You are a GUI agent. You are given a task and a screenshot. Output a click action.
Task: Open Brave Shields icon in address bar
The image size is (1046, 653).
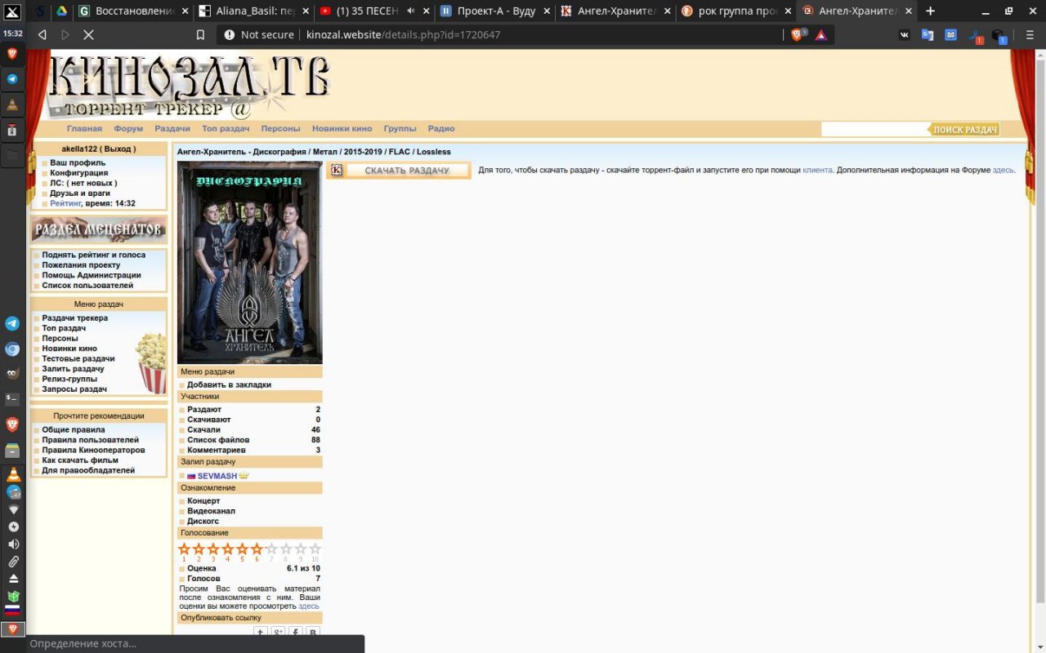[x=798, y=35]
